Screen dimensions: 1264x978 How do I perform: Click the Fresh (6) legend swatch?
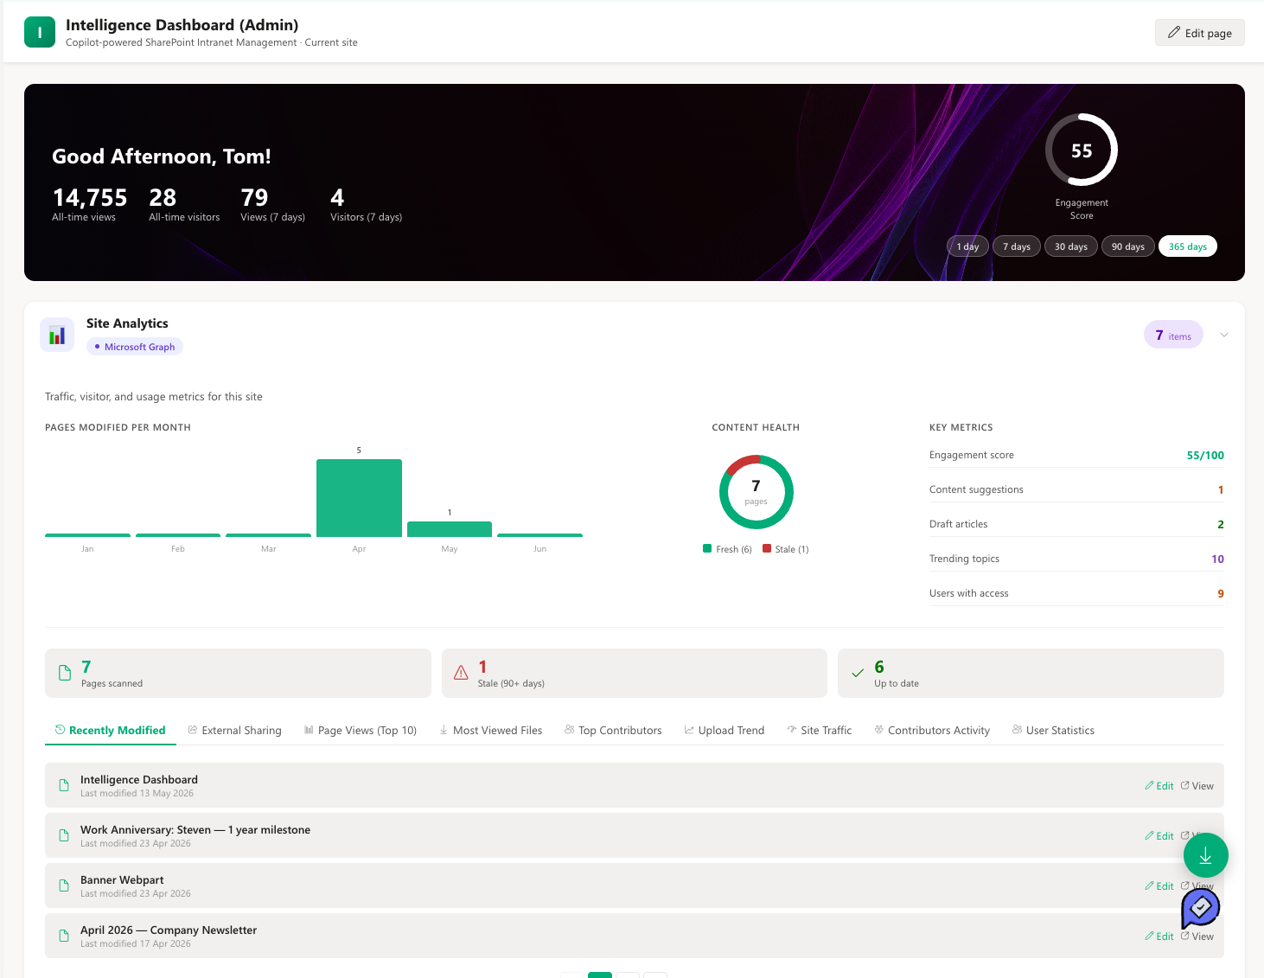[707, 548]
